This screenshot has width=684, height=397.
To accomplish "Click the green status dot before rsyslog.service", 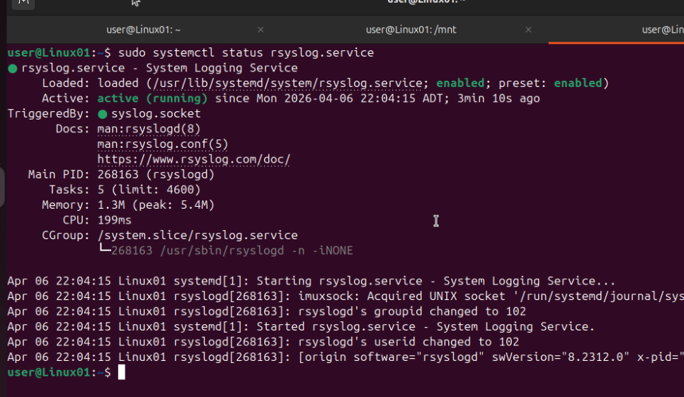I will click(x=13, y=69).
